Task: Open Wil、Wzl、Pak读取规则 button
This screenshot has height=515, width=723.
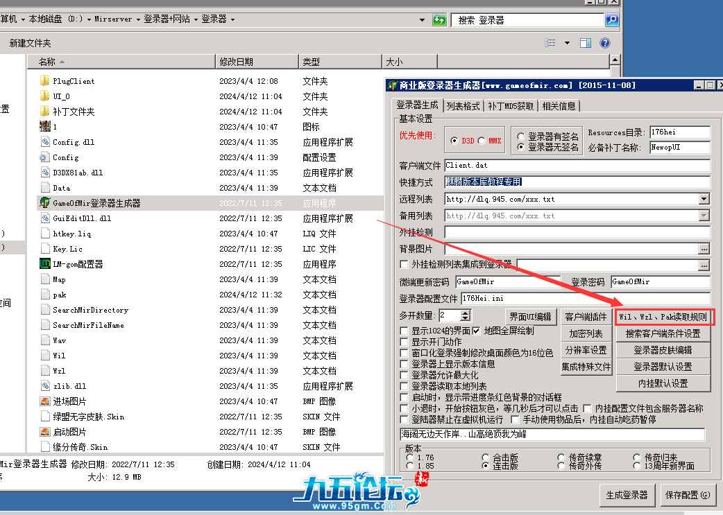Action: pos(663,317)
